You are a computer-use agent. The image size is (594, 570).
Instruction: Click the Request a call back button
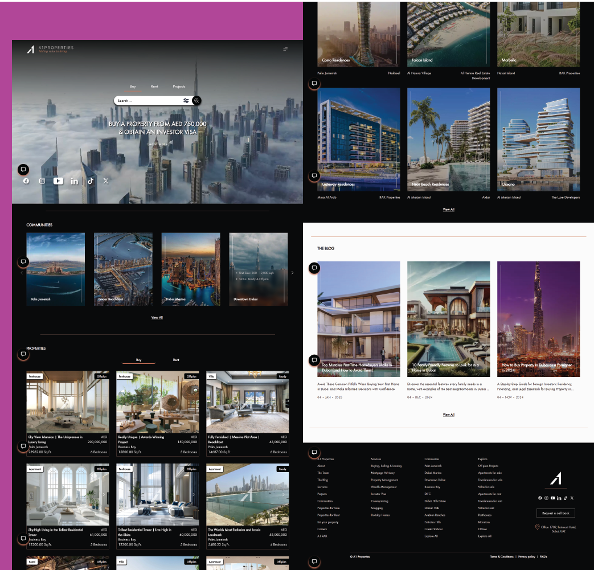coord(556,513)
